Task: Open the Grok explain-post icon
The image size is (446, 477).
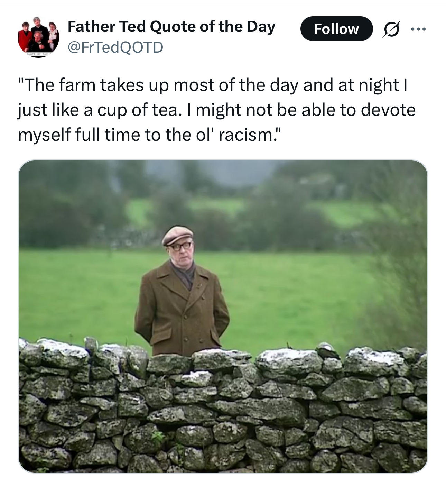Action: [x=390, y=29]
